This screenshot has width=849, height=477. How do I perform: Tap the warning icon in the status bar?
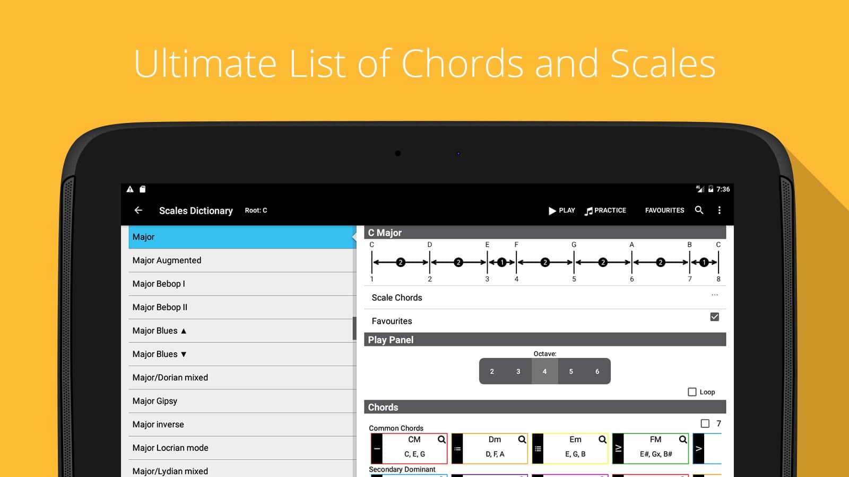click(130, 189)
